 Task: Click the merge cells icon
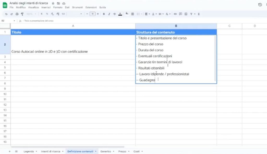click(x=138, y=14)
